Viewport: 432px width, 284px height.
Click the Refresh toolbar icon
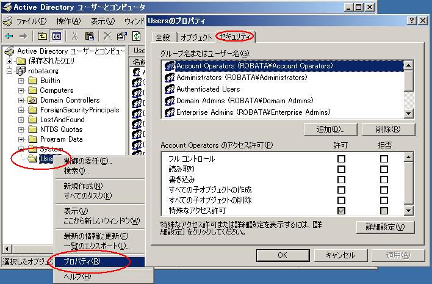pyautogui.click(x=137, y=36)
